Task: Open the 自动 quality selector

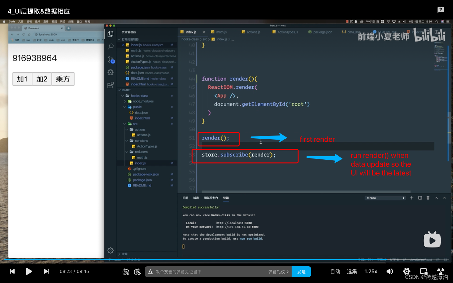Action: [x=335, y=271]
